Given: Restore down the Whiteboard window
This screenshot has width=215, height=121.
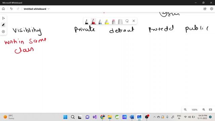Looking at the screenshot, I should (203, 3).
